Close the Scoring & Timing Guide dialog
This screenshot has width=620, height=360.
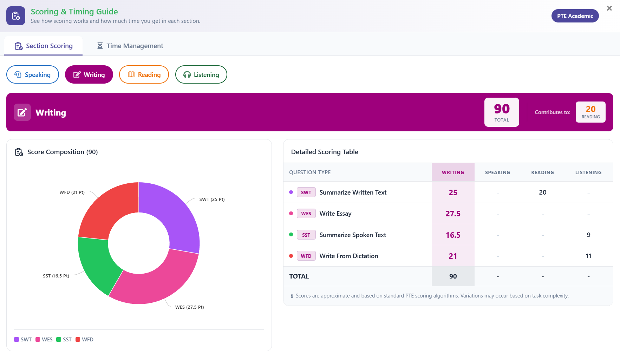coord(609,8)
